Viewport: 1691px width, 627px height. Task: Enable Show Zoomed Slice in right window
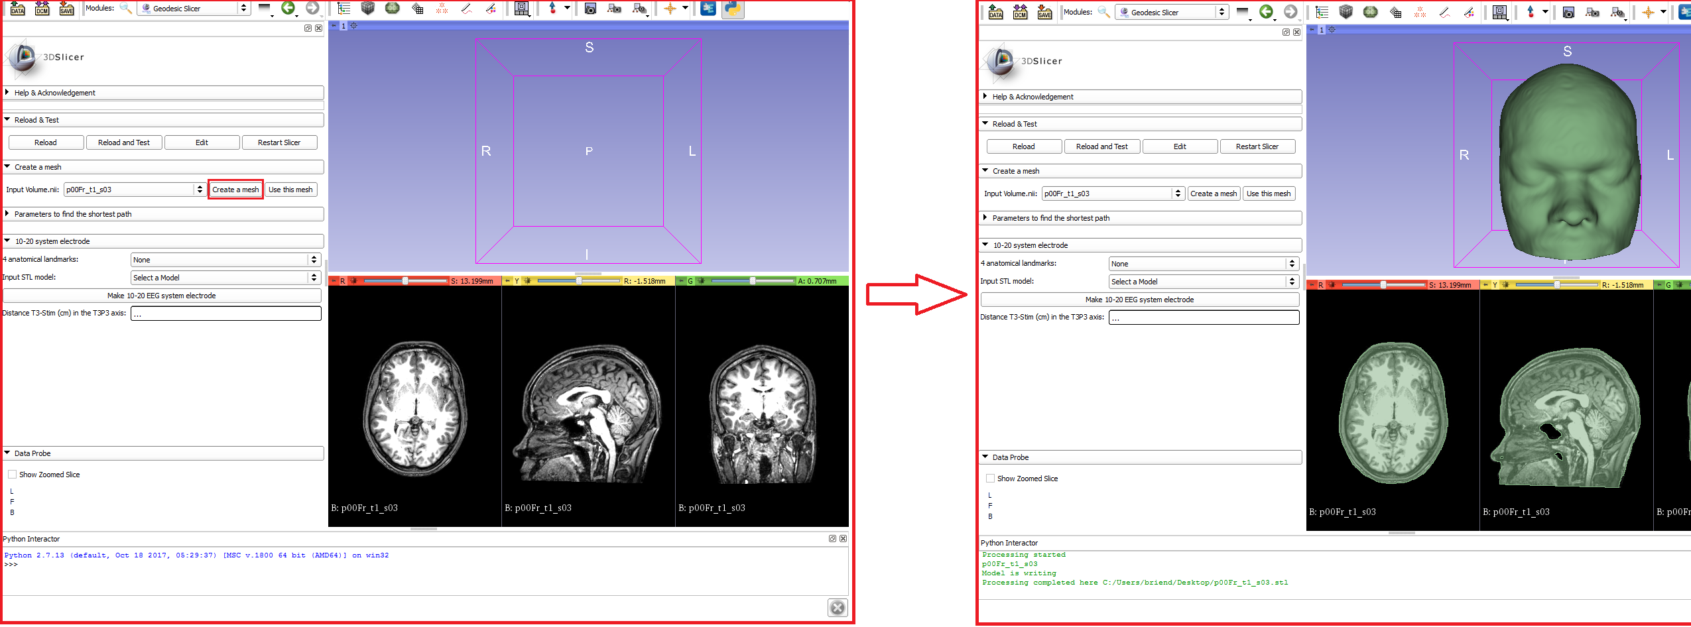pyautogui.click(x=990, y=479)
